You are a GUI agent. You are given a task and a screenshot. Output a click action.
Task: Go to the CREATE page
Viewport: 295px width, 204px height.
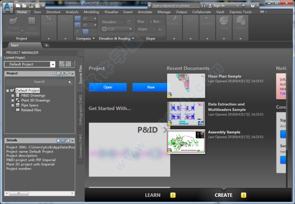(223, 195)
